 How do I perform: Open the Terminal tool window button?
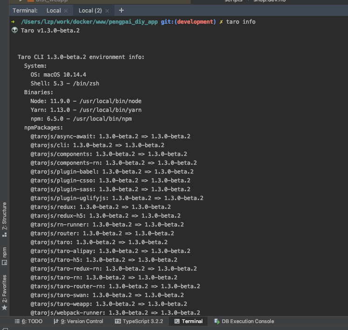pyautogui.click(x=188, y=321)
